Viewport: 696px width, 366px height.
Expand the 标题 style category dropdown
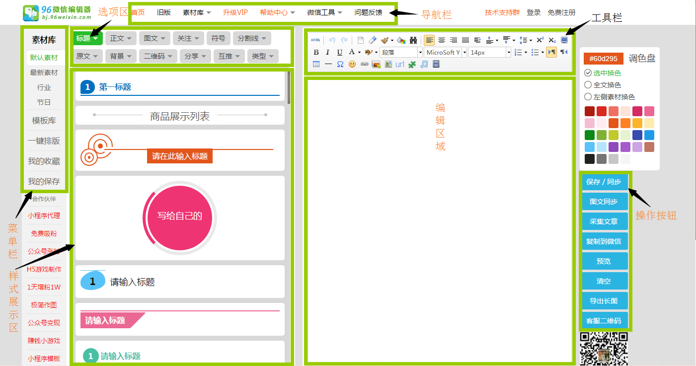(88, 38)
